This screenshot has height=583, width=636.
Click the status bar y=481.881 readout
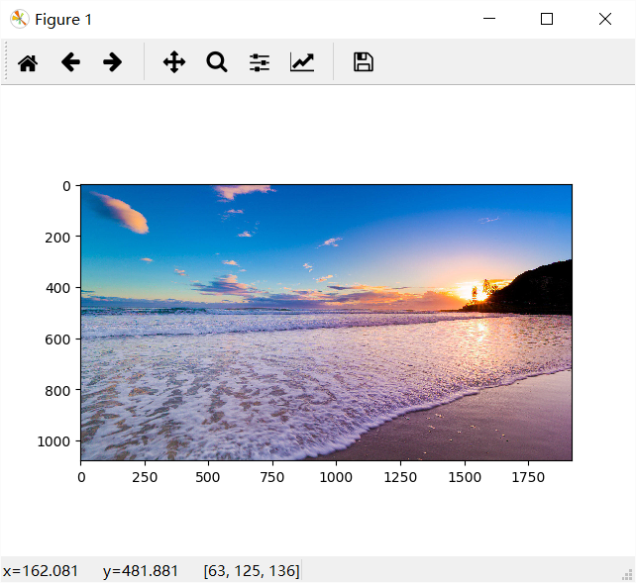pyautogui.click(x=141, y=571)
